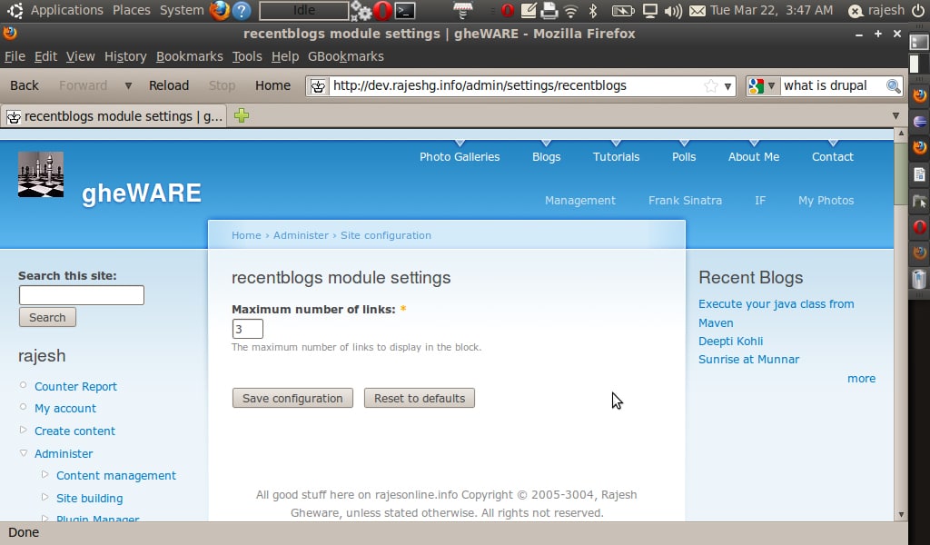Click the power shutdown icon
The height and width of the screenshot is (545, 930).
(x=917, y=10)
